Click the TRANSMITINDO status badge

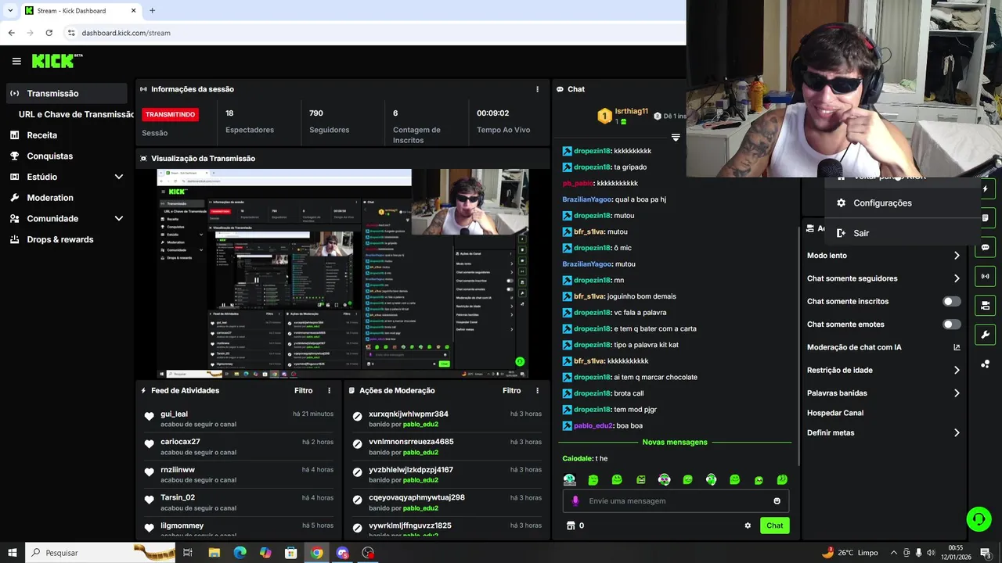pos(170,114)
